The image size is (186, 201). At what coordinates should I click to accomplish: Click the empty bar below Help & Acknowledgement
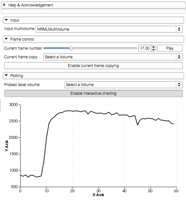pyautogui.click(x=93, y=11)
